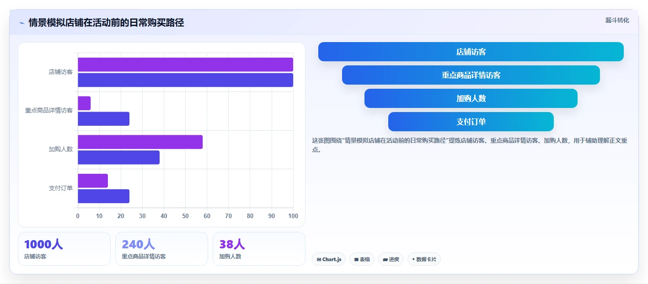Click the indigo 支付订单 bar
The width and height of the screenshot is (648, 284).
[103, 196]
